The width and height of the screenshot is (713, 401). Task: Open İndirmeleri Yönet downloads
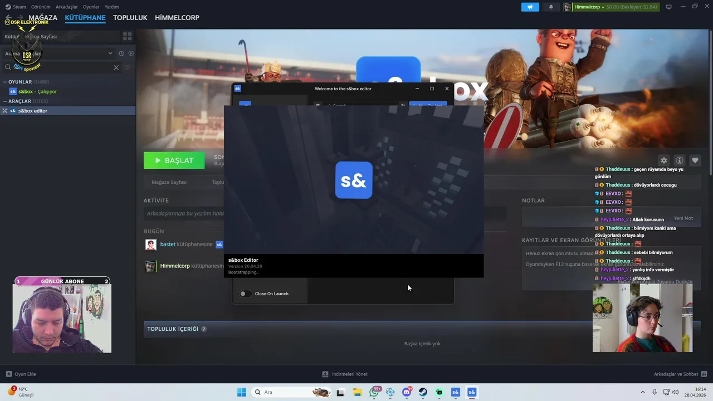tap(345, 374)
